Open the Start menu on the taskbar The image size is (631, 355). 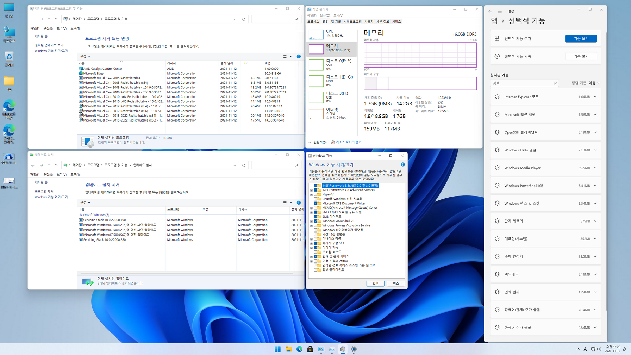277,349
